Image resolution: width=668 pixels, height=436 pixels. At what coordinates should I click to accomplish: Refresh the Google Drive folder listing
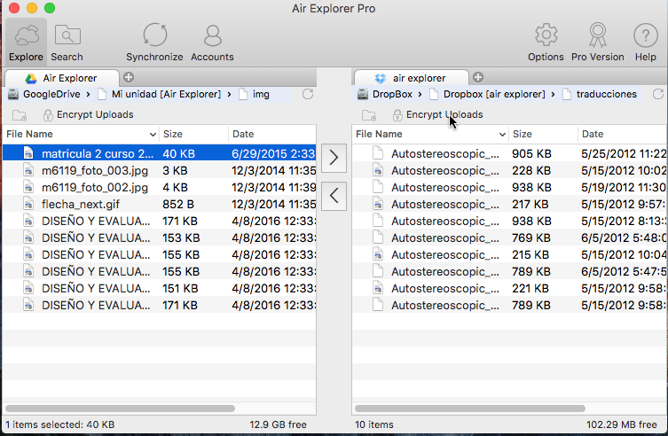click(308, 94)
